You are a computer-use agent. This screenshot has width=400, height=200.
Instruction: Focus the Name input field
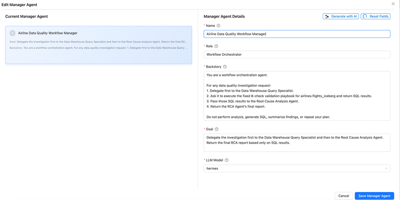297,34
